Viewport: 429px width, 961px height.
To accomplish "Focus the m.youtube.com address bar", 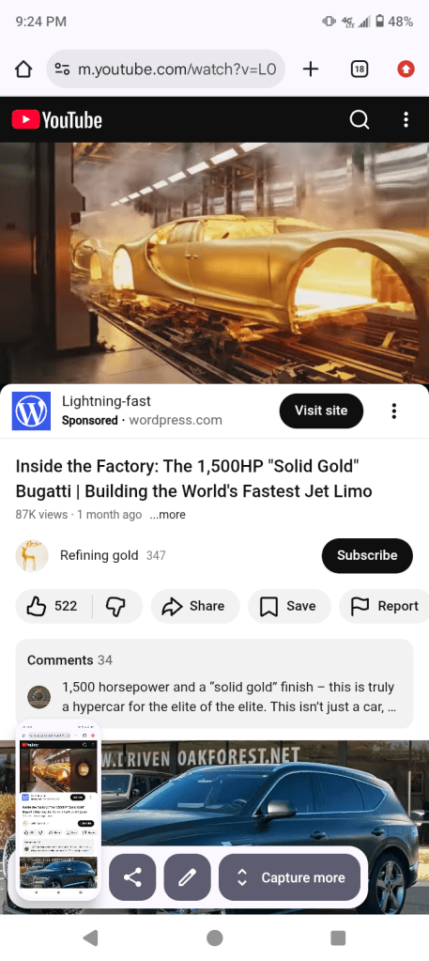I will [x=165, y=70].
